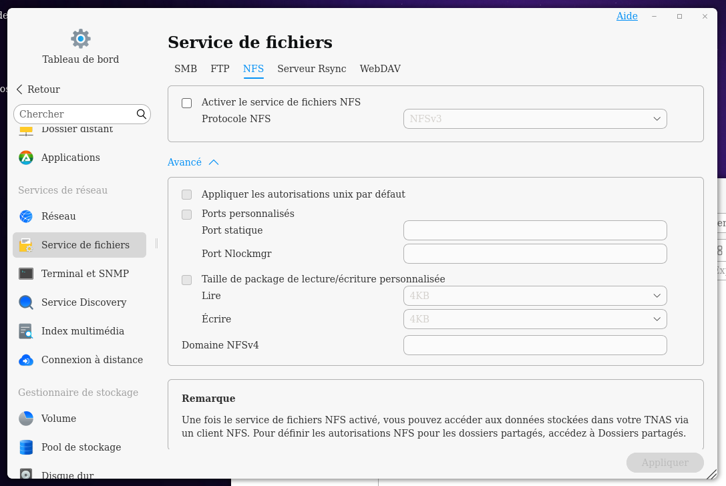This screenshot has width=726, height=486.
Task: Open the Protocole NFS dropdown
Action: click(x=535, y=119)
